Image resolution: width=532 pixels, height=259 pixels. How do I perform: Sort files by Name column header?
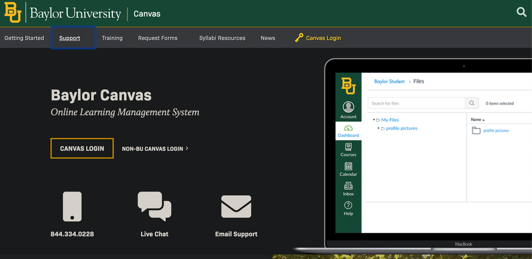[477, 120]
